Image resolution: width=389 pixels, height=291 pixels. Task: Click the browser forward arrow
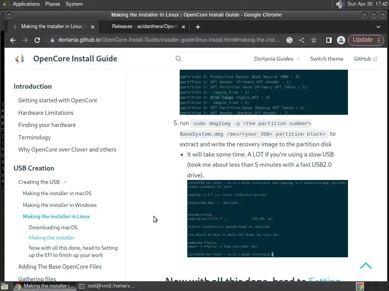tap(25, 40)
